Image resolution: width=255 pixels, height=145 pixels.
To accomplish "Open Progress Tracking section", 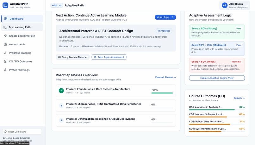I will (22, 53).
